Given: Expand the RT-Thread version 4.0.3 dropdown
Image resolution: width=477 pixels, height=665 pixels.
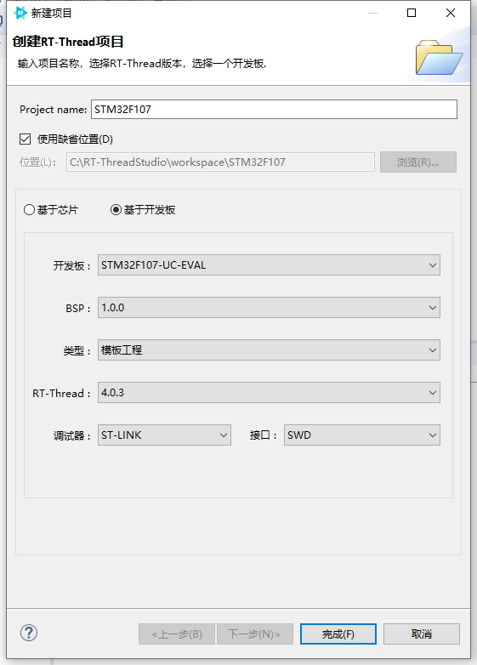Looking at the screenshot, I should click(269, 392).
